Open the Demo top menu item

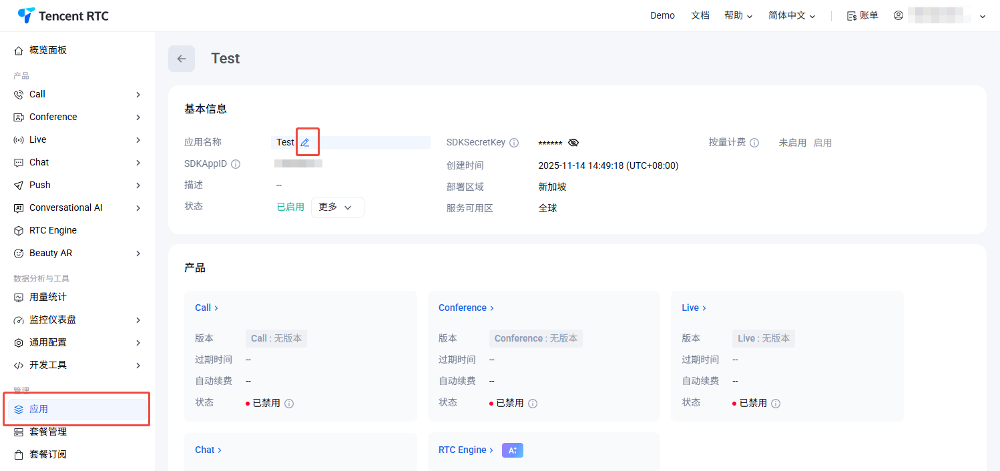click(662, 15)
